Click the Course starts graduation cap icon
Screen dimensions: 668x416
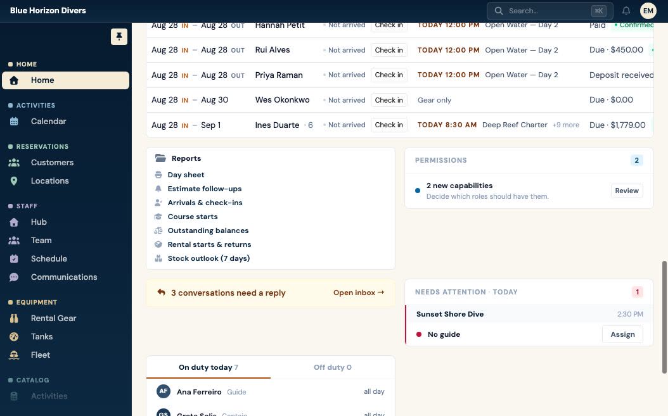(158, 217)
